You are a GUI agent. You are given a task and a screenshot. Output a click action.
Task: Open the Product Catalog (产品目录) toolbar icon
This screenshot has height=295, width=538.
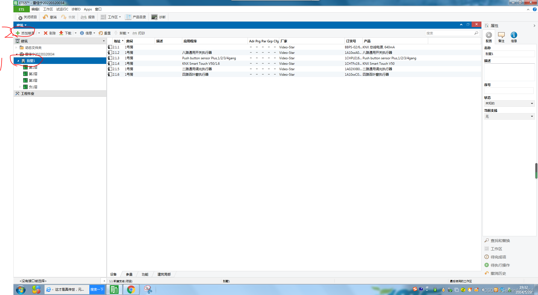[x=128, y=17]
